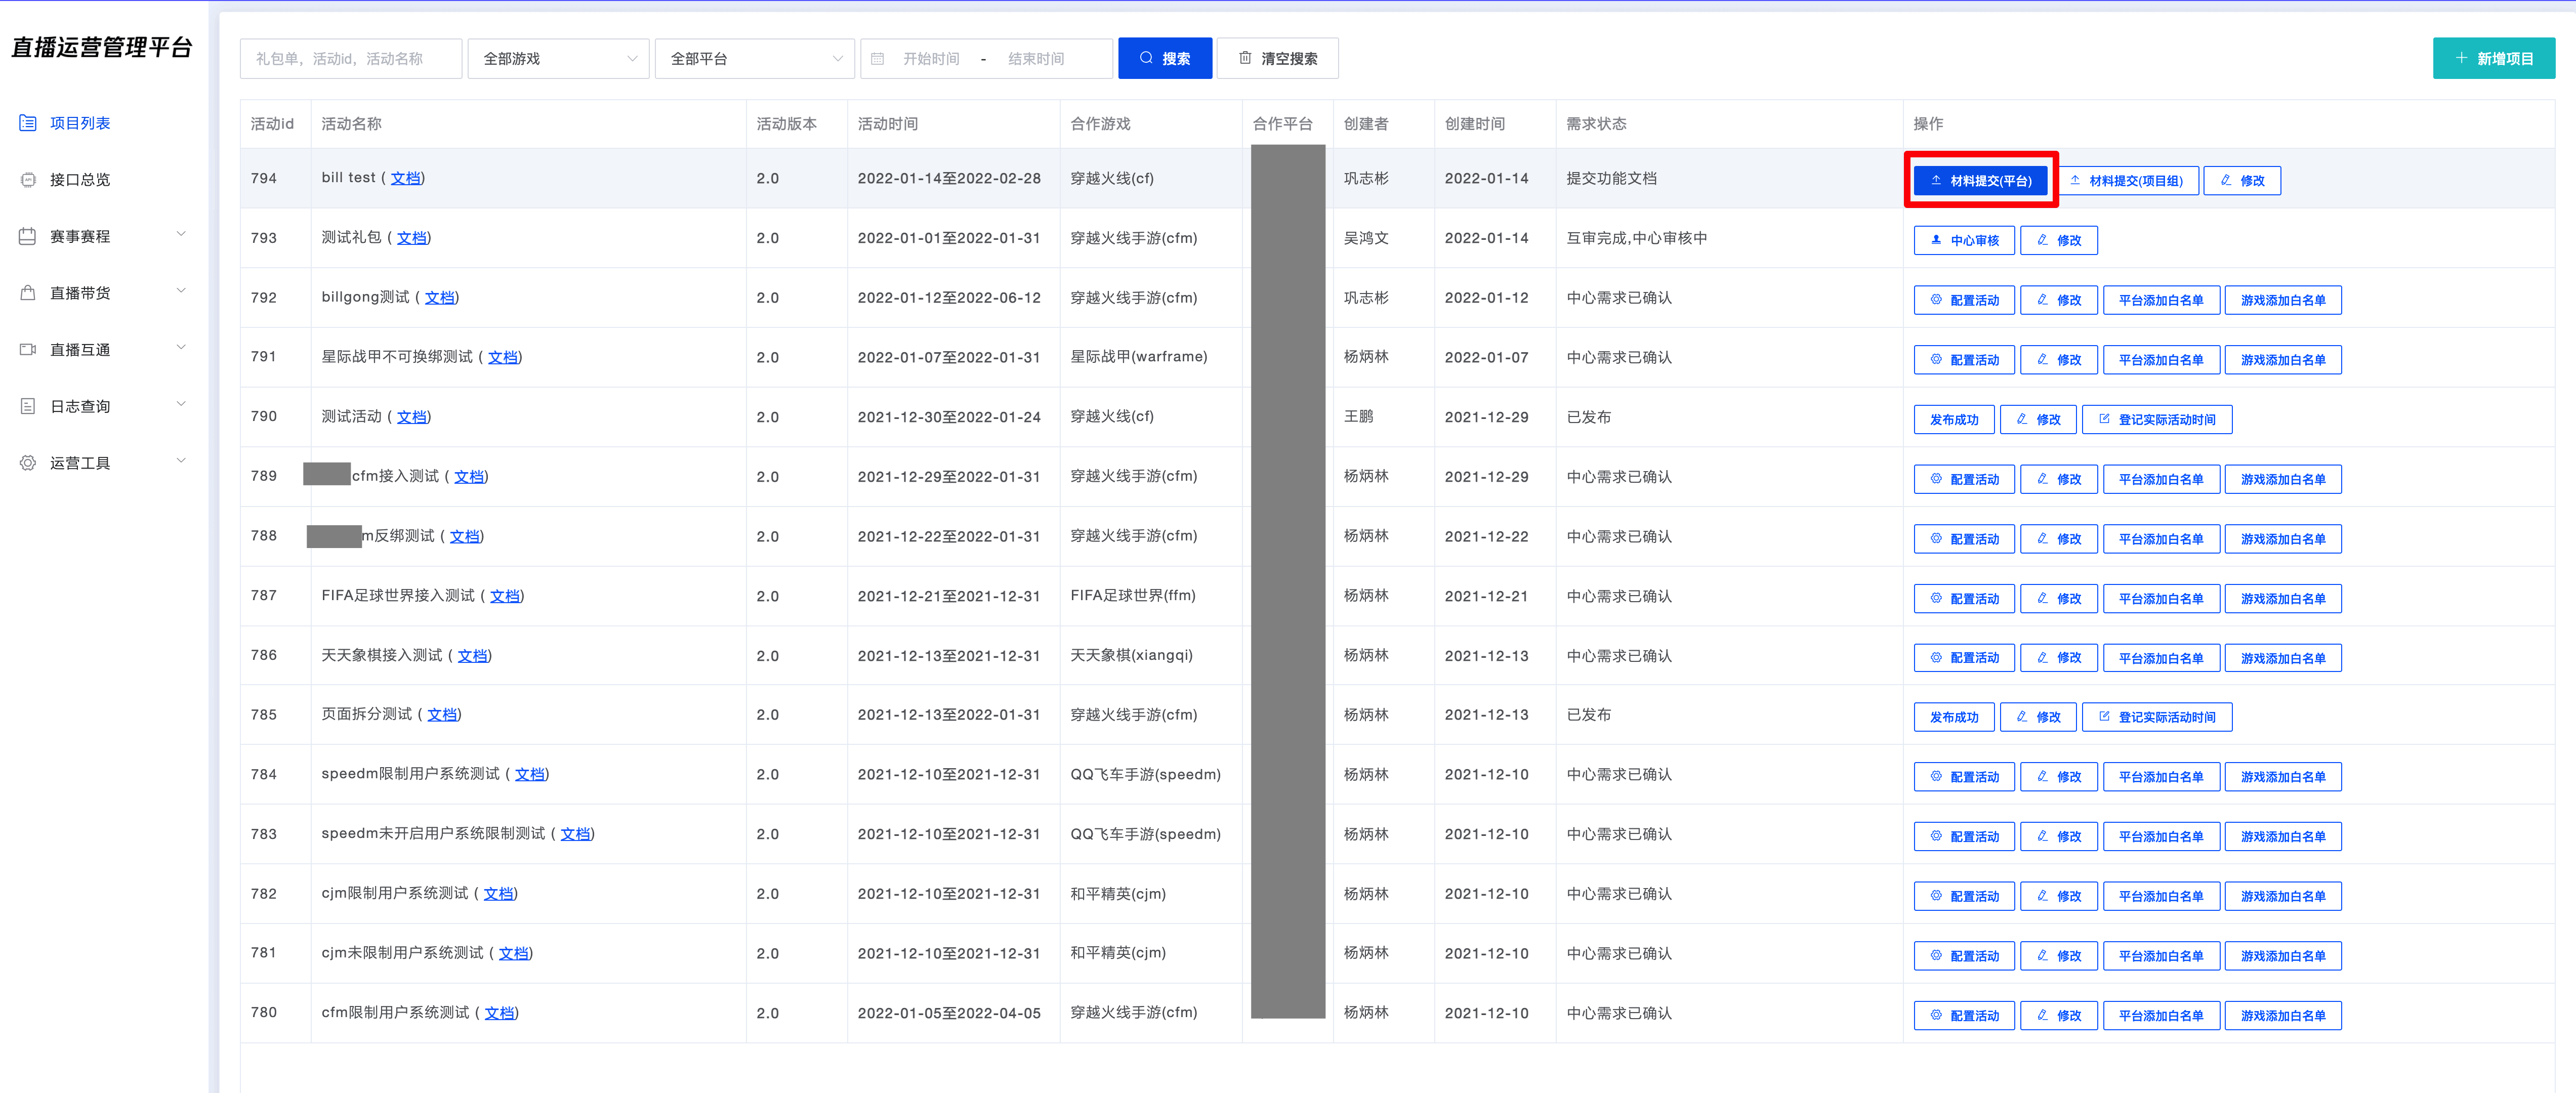Open 文档 link for billgong测试

pyautogui.click(x=439, y=297)
